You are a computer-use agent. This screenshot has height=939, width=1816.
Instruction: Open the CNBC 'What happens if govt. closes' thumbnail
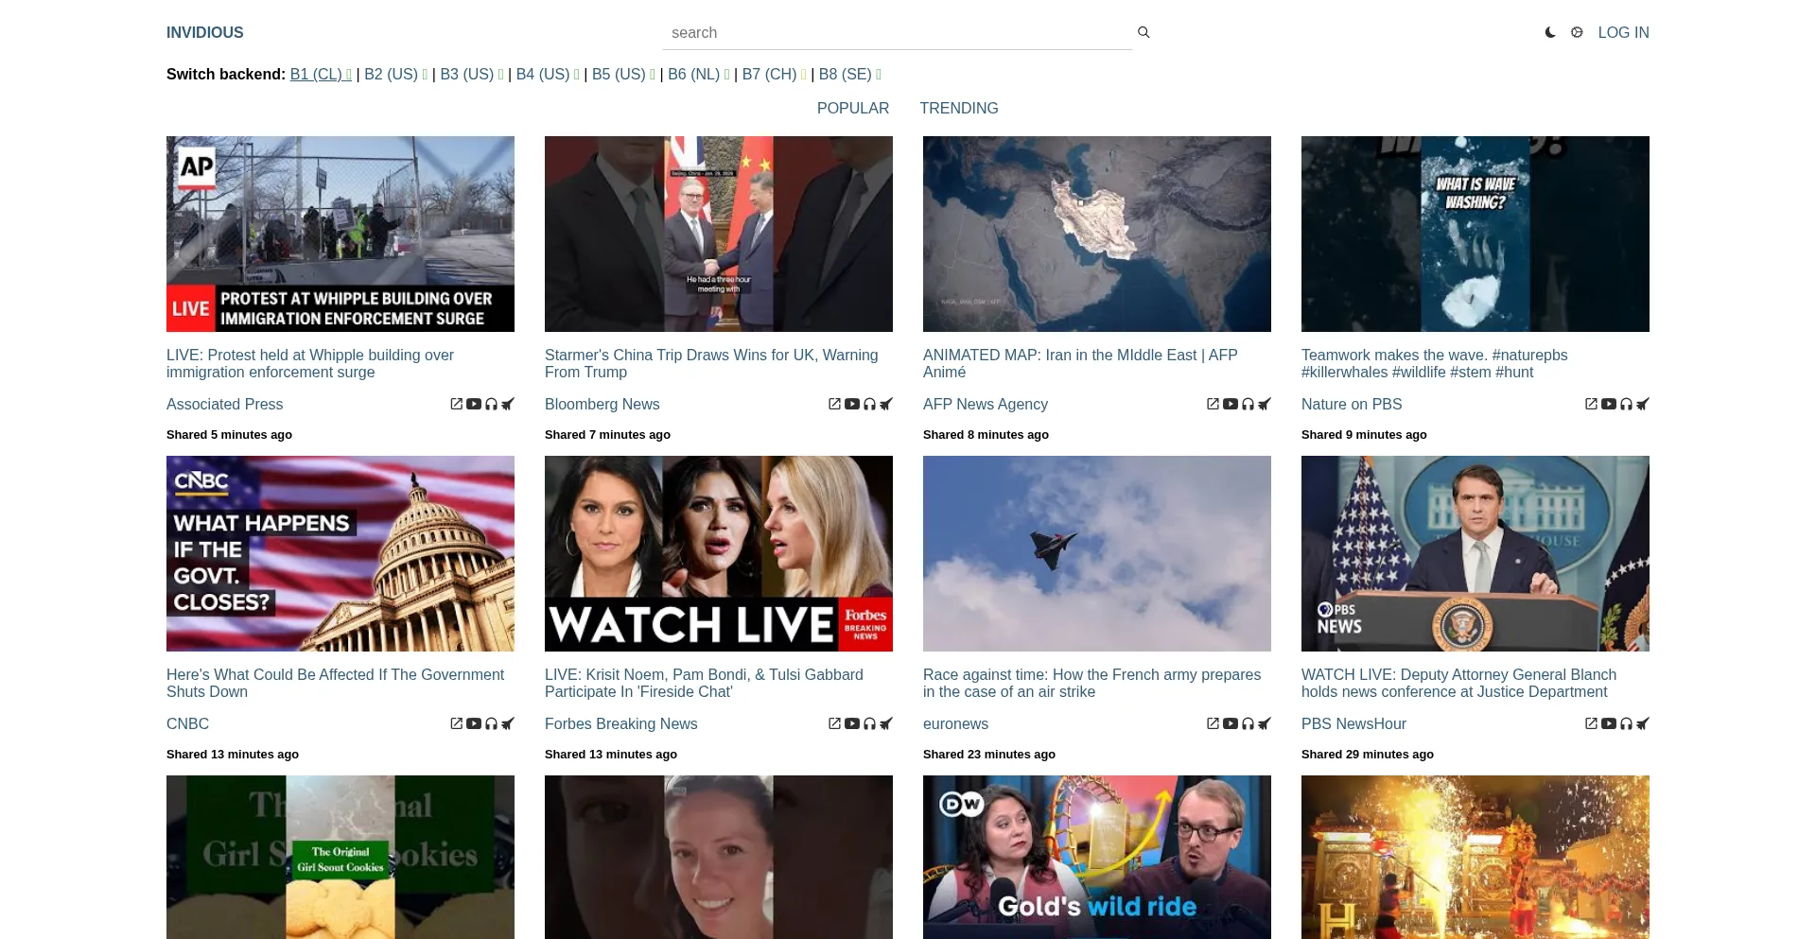tap(340, 553)
